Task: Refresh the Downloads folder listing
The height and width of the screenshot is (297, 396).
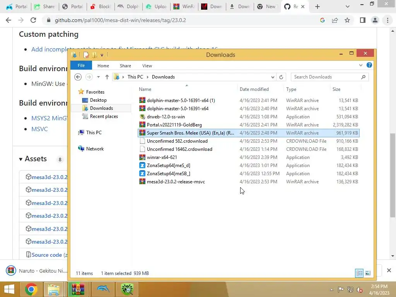Action: pos(281,77)
